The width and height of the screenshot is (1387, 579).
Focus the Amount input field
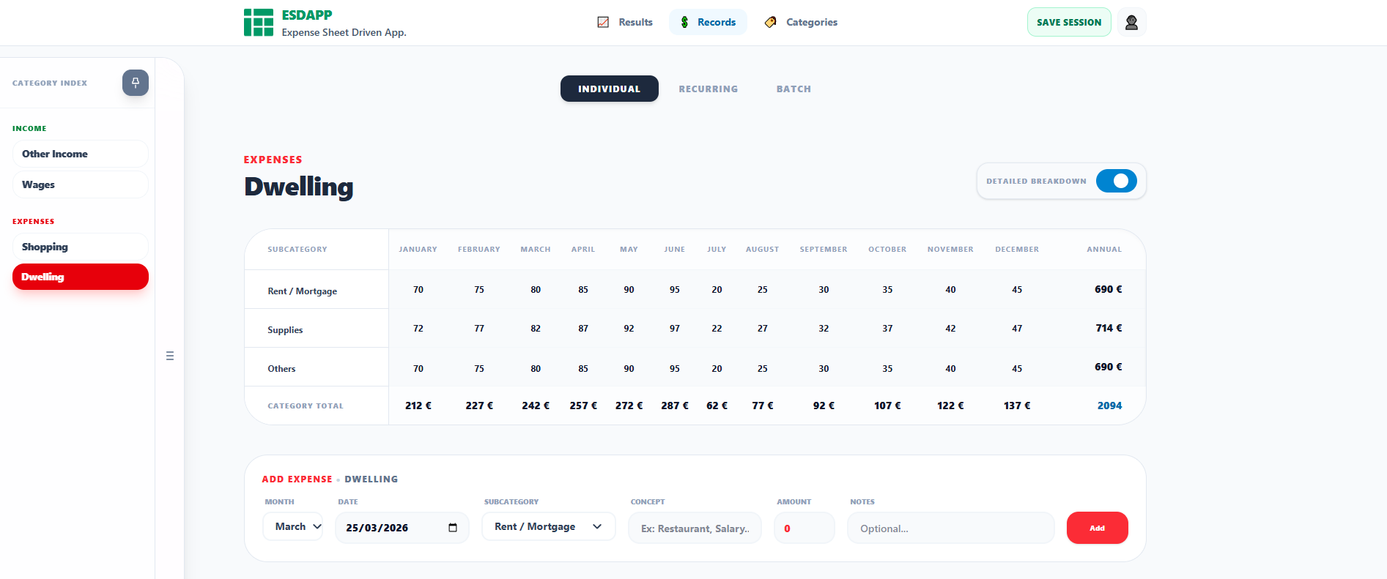[x=804, y=528]
